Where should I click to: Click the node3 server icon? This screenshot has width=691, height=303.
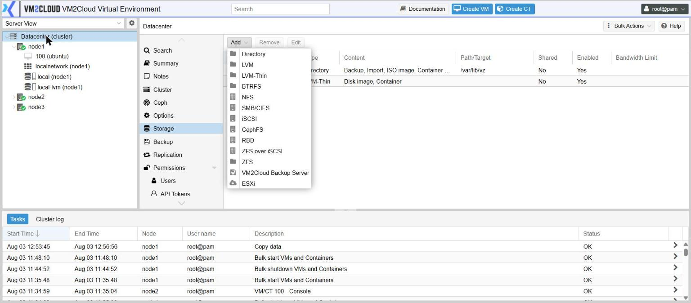click(x=21, y=107)
